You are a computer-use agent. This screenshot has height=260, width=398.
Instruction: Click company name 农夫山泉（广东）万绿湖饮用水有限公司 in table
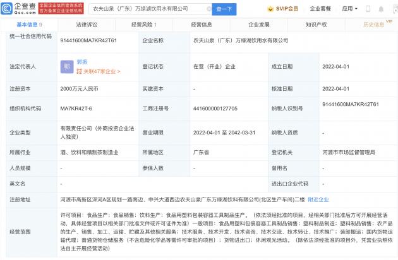pos(241,40)
